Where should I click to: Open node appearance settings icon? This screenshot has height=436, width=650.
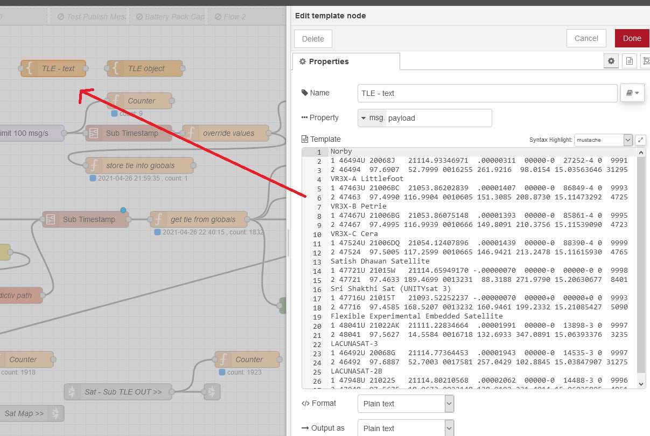(x=646, y=61)
